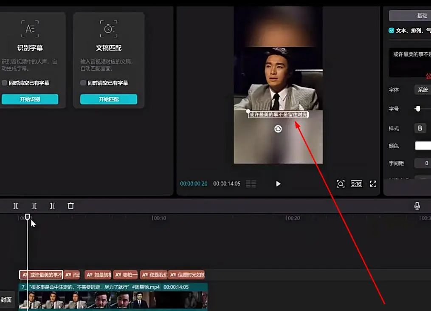
Task: Open the 9:16 aspect ratio dropdown
Action: click(357, 184)
